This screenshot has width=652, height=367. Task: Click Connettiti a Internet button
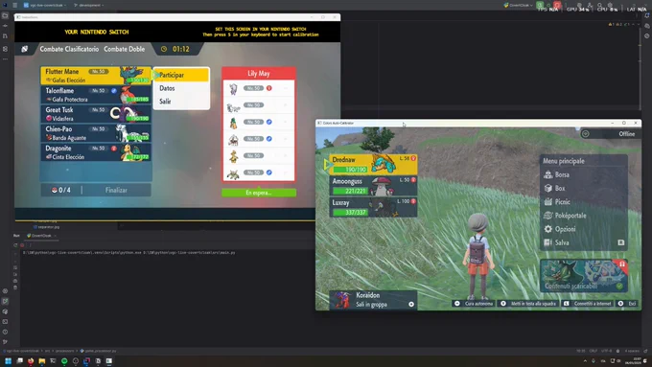588,304
